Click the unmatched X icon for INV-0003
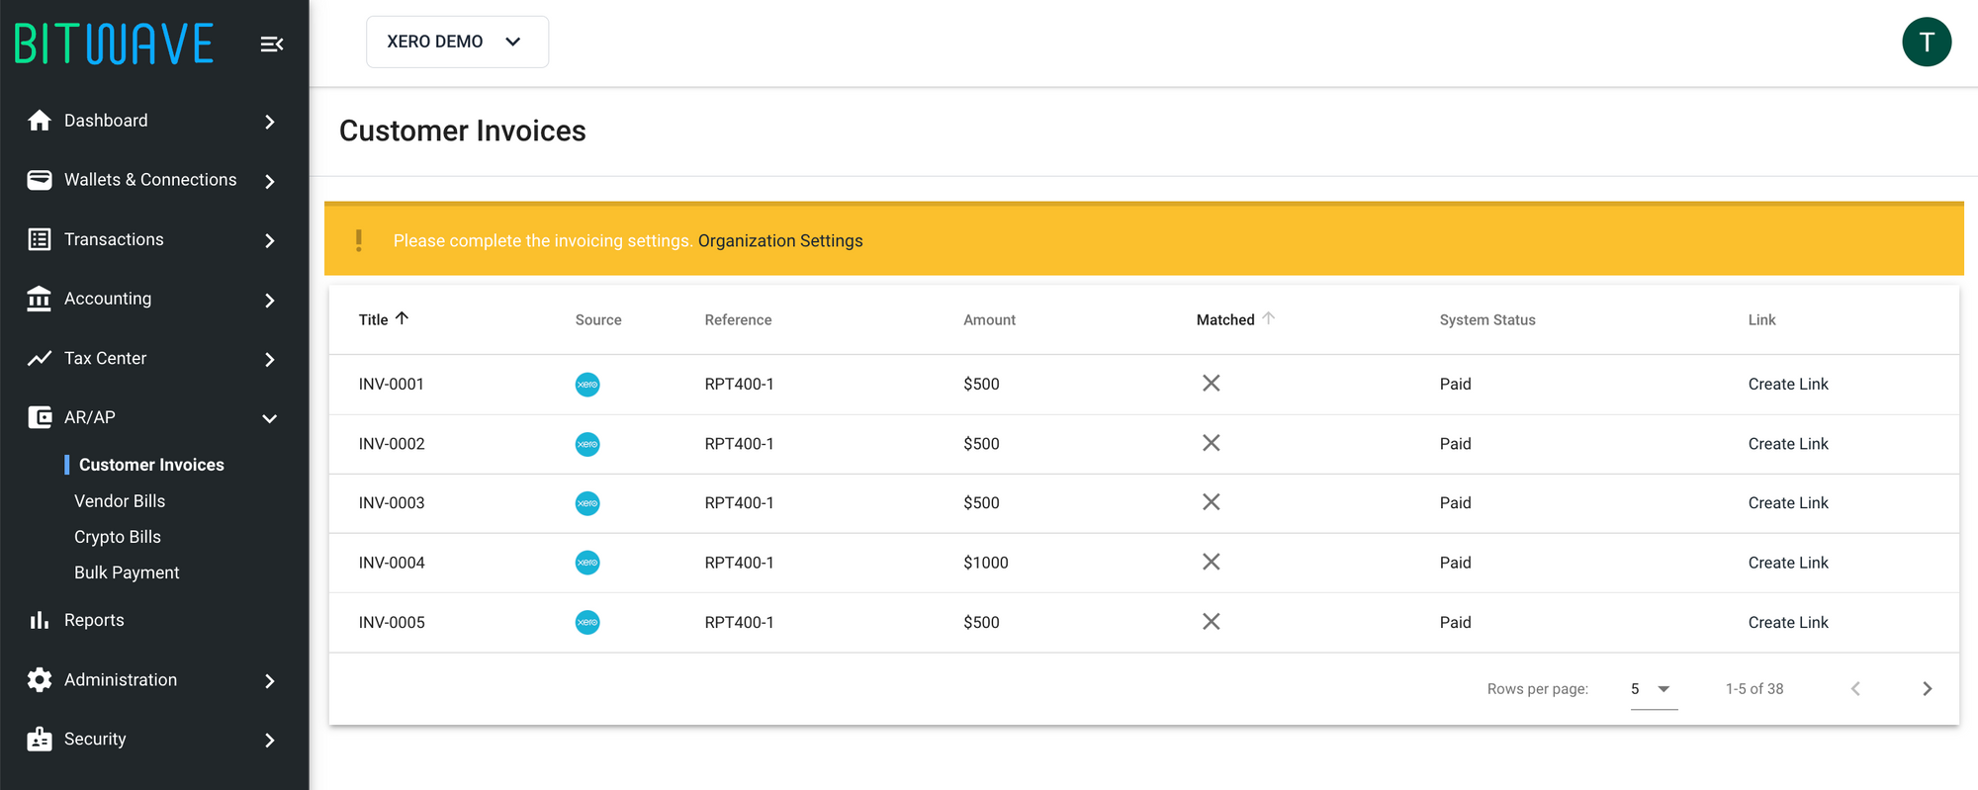This screenshot has width=1978, height=790. pyautogui.click(x=1211, y=501)
